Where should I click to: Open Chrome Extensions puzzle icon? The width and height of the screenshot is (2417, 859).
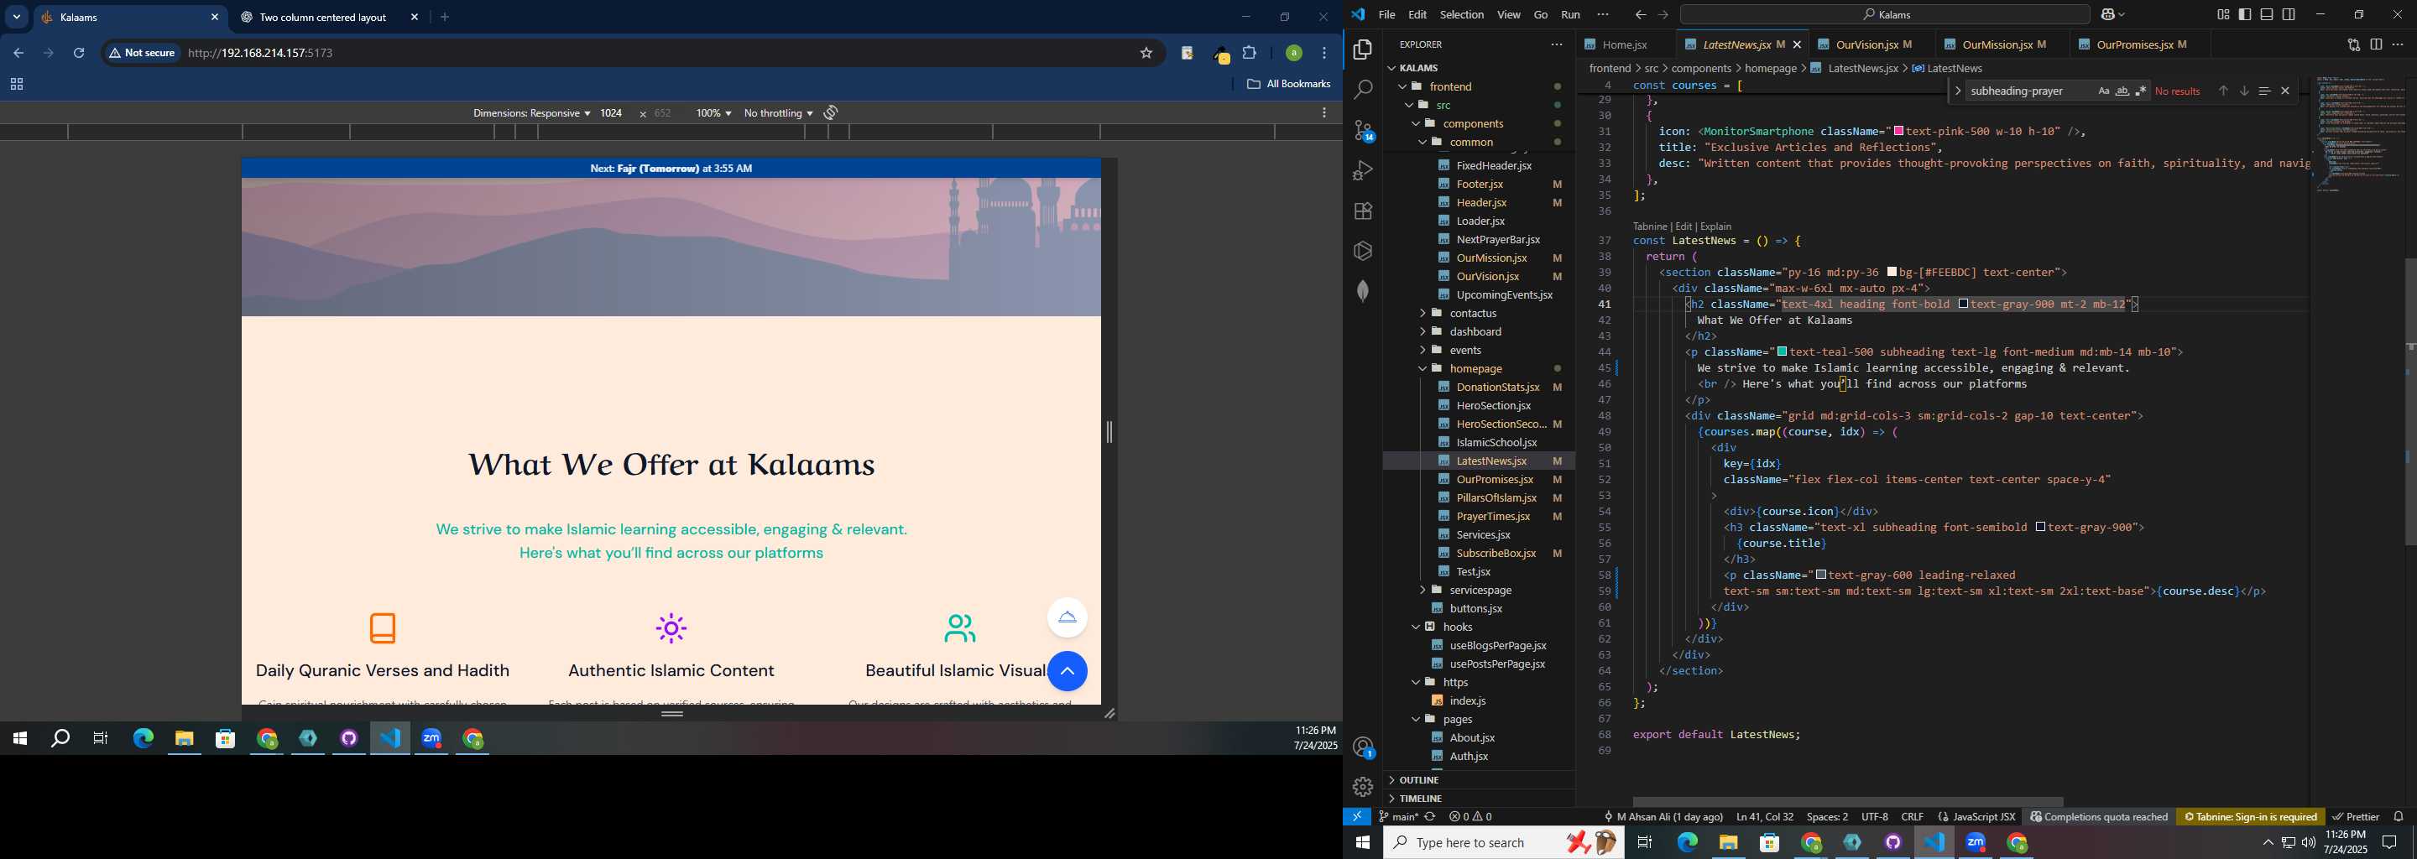pyautogui.click(x=1249, y=54)
